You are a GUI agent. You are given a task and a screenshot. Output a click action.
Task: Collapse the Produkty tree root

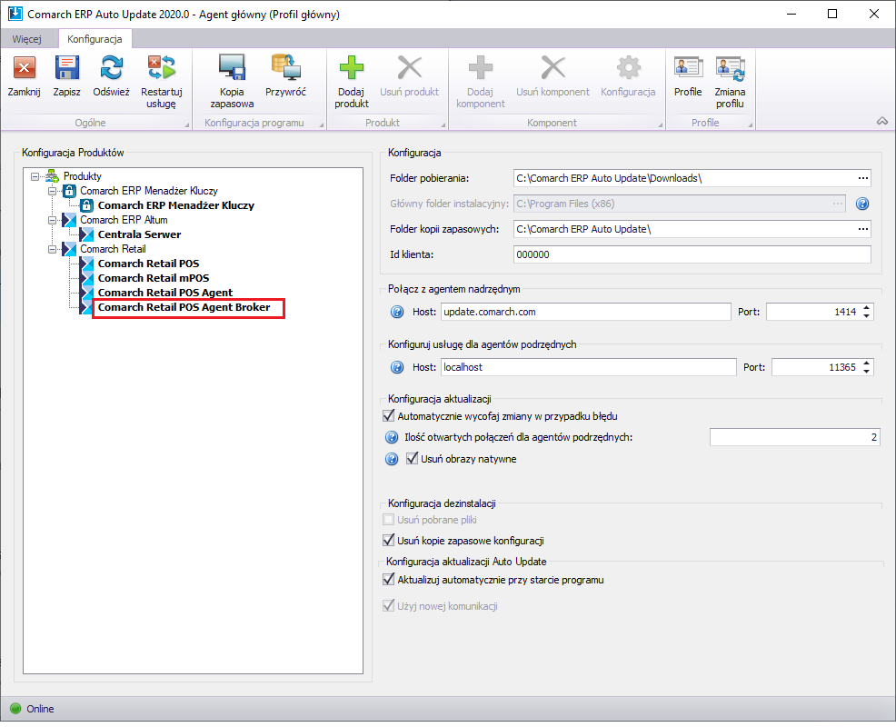point(35,176)
